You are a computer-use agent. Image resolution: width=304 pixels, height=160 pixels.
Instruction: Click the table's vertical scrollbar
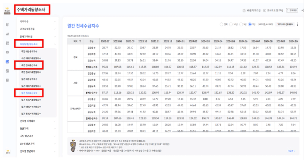pyautogui.click(x=299, y=50)
